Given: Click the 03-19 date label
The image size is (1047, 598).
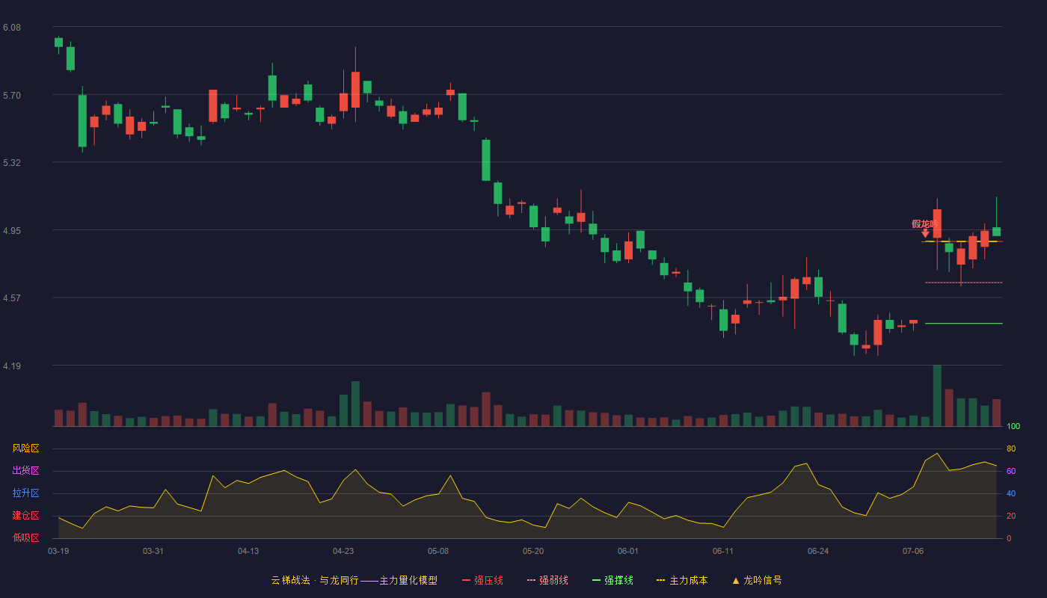Looking at the screenshot, I should [58, 551].
